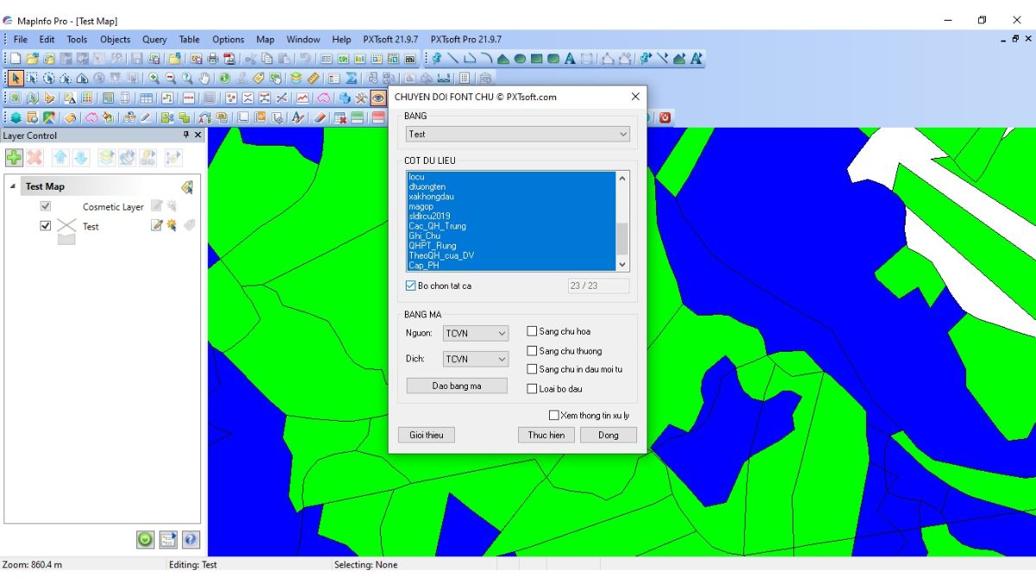Image resolution: width=1036 pixels, height=582 pixels.
Task: Close the font conversion dialog
Action: (635, 97)
